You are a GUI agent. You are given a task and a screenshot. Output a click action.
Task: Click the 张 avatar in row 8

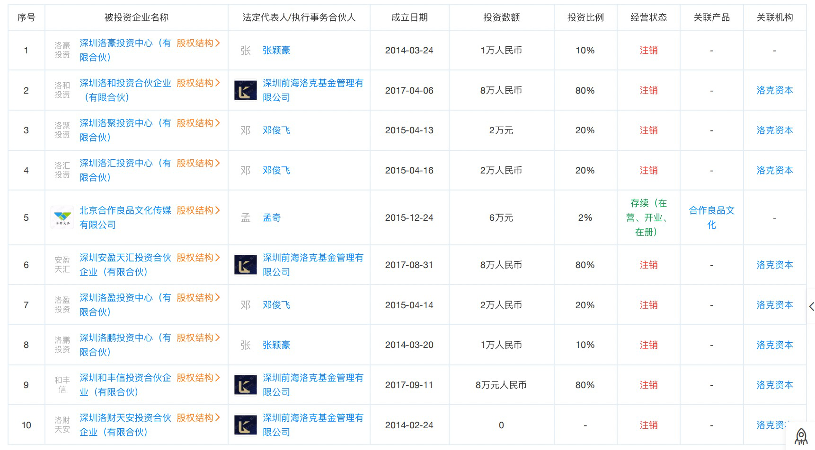[246, 346]
